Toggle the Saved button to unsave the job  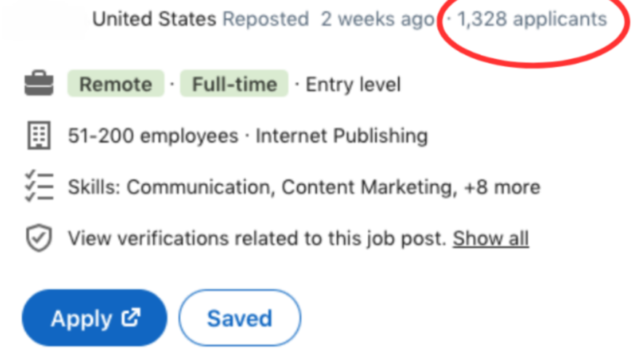coord(239,318)
